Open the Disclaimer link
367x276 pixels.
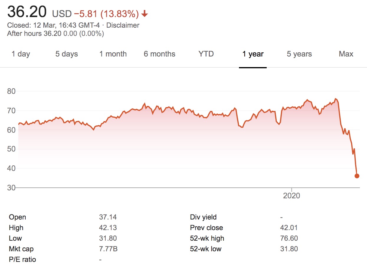click(x=123, y=25)
